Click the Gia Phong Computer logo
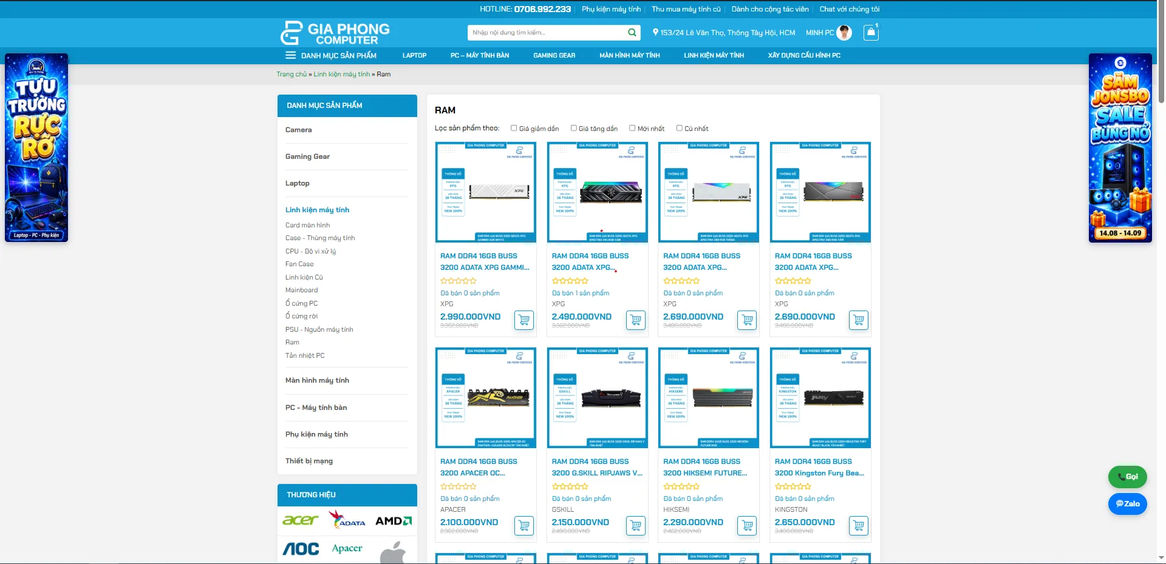The height and width of the screenshot is (564, 1166). coord(335,33)
